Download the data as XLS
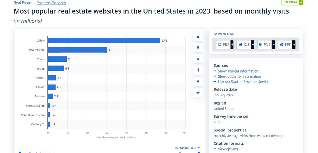Viewport: 318px width, 153px height. [x=245, y=45]
